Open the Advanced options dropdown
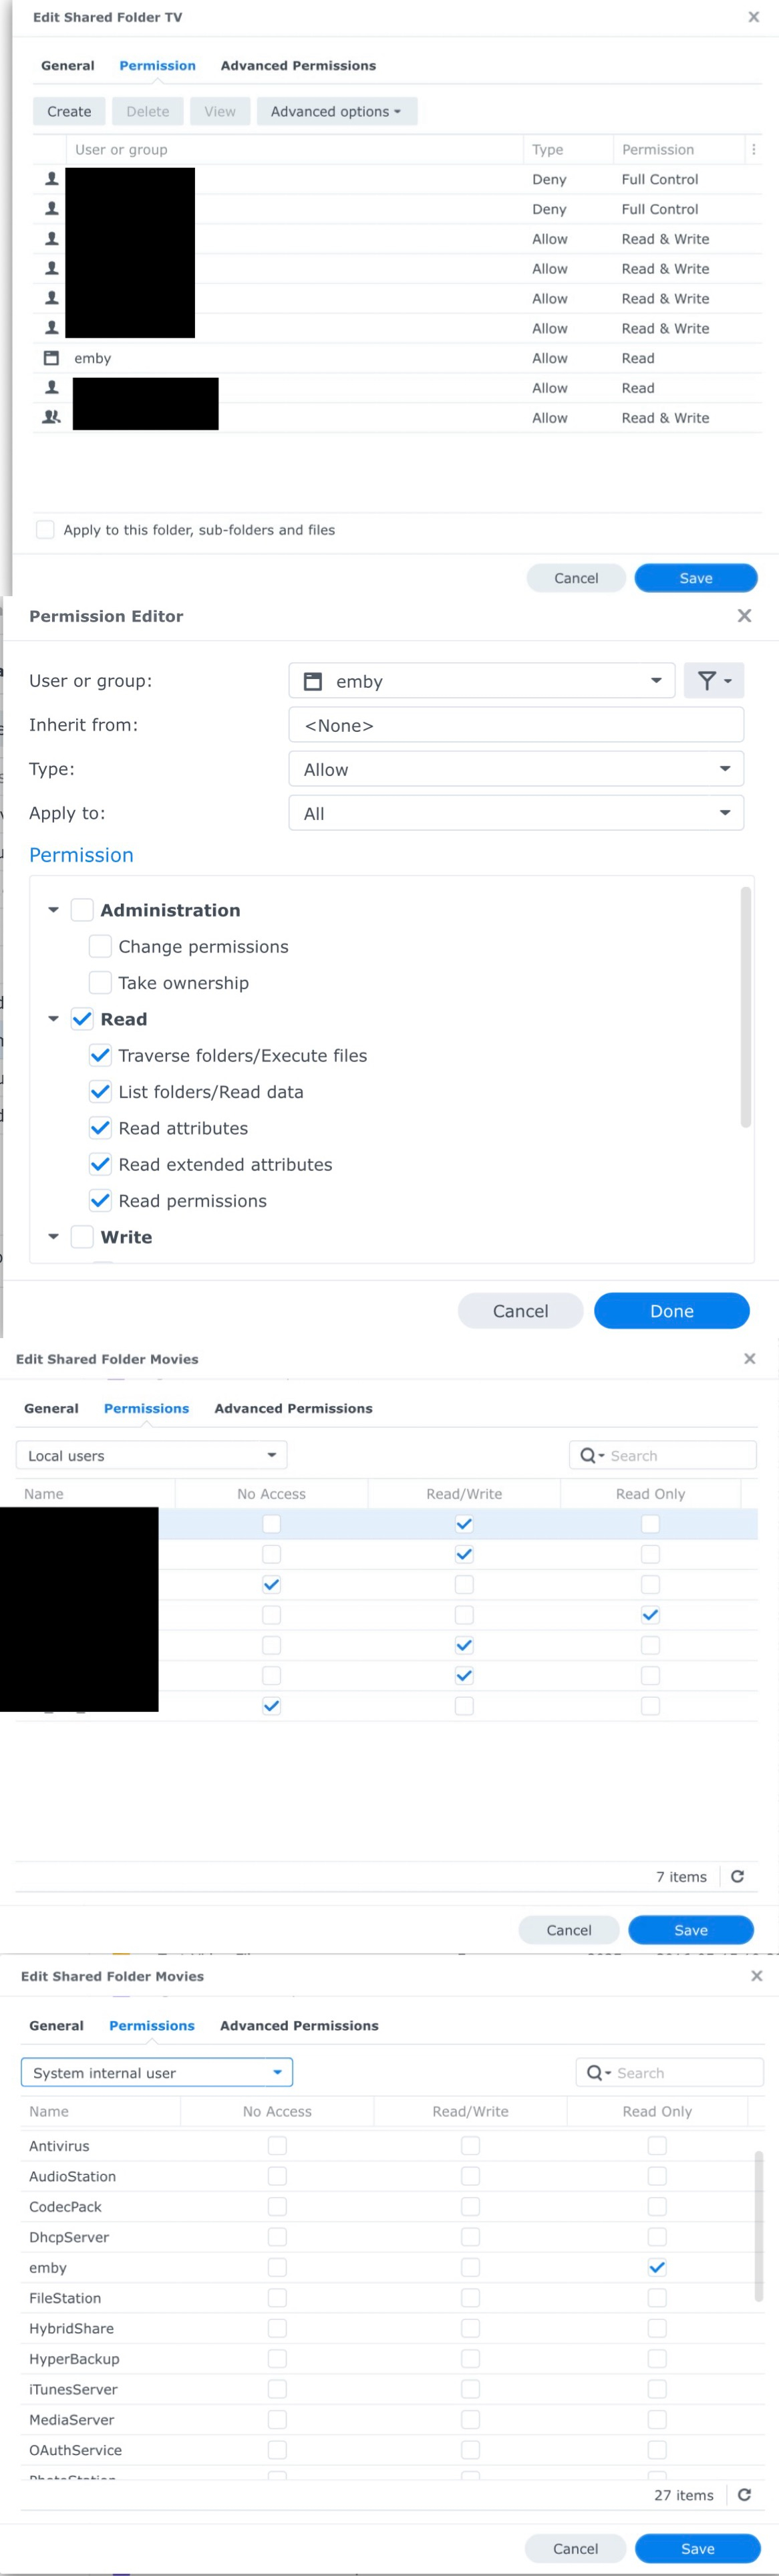 (x=336, y=112)
